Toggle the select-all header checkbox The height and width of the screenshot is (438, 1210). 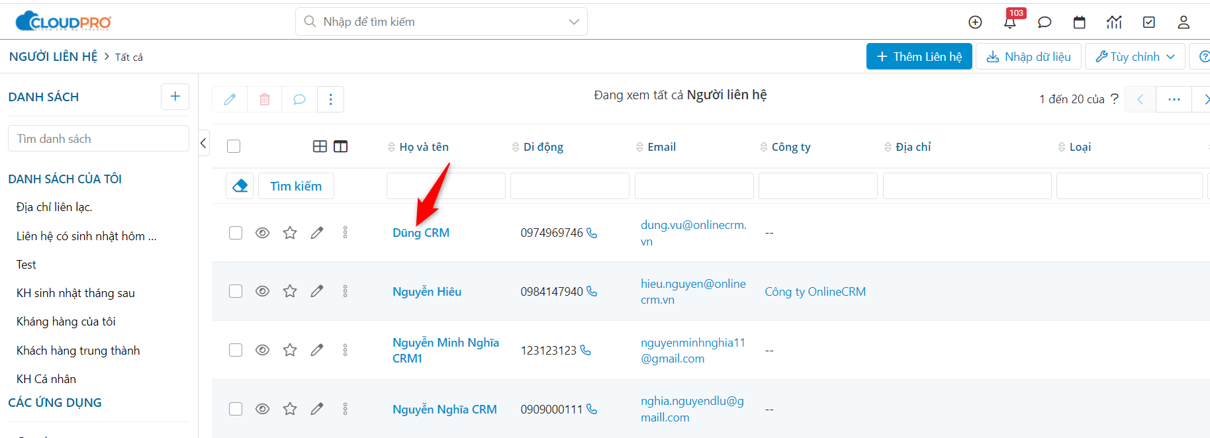coord(234,146)
